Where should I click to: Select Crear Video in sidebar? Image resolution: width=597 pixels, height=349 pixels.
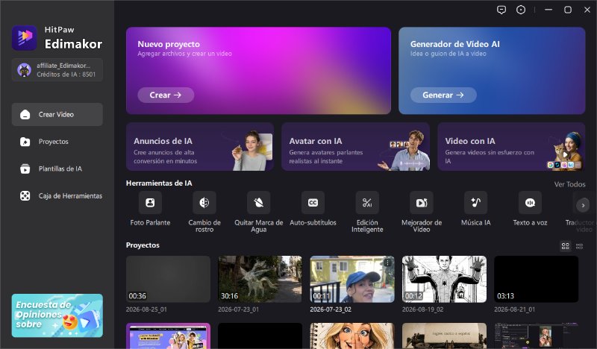pyautogui.click(x=57, y=114)
